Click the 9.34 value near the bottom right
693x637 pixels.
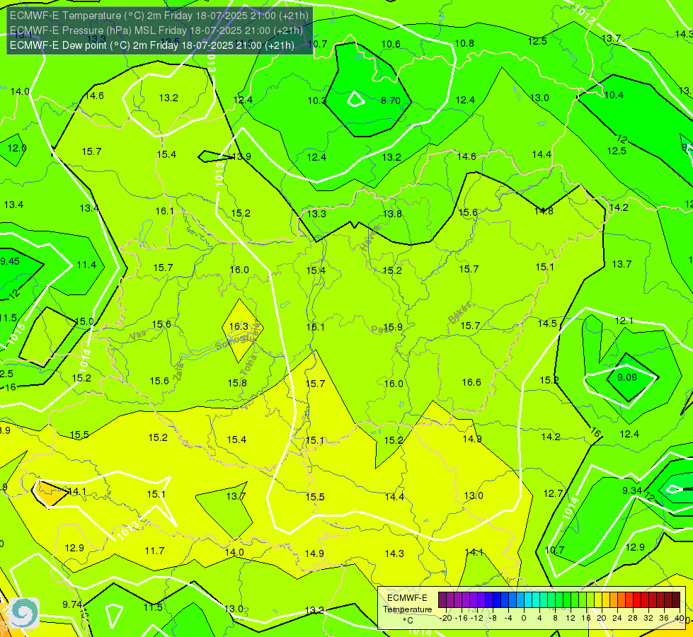[632, 490]
